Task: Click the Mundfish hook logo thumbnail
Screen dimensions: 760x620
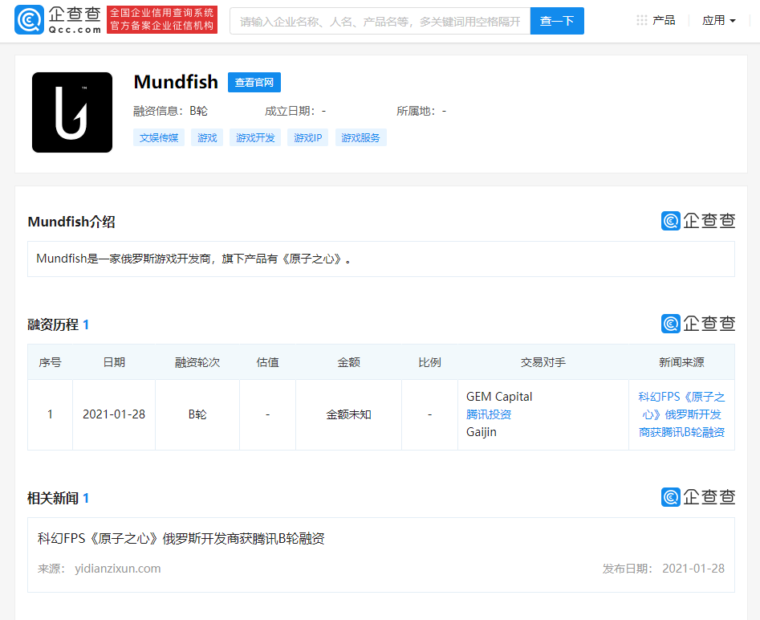Action: point(72,112)
